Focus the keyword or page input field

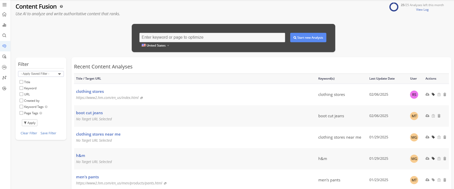[x=212, y=37]
